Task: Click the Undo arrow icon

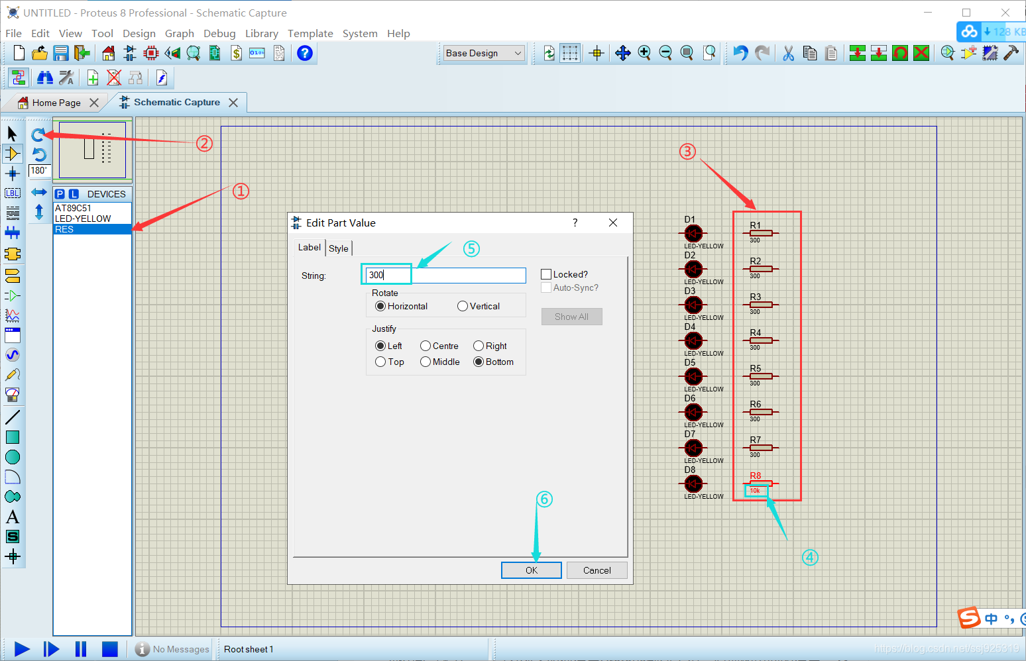Action: pyautogui.click(x=741, y=53)
